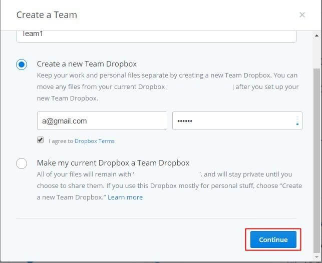Open the Learn more link
The width and height of the screenshot is (322, 263).
point(125,197)
